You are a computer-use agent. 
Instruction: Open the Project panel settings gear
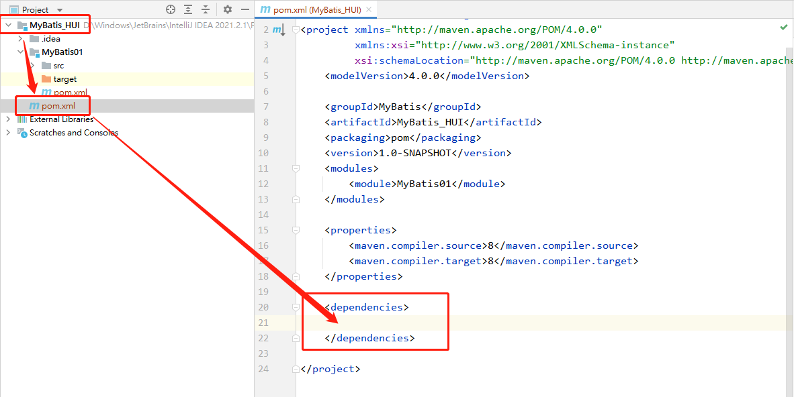tap(227, 9)
